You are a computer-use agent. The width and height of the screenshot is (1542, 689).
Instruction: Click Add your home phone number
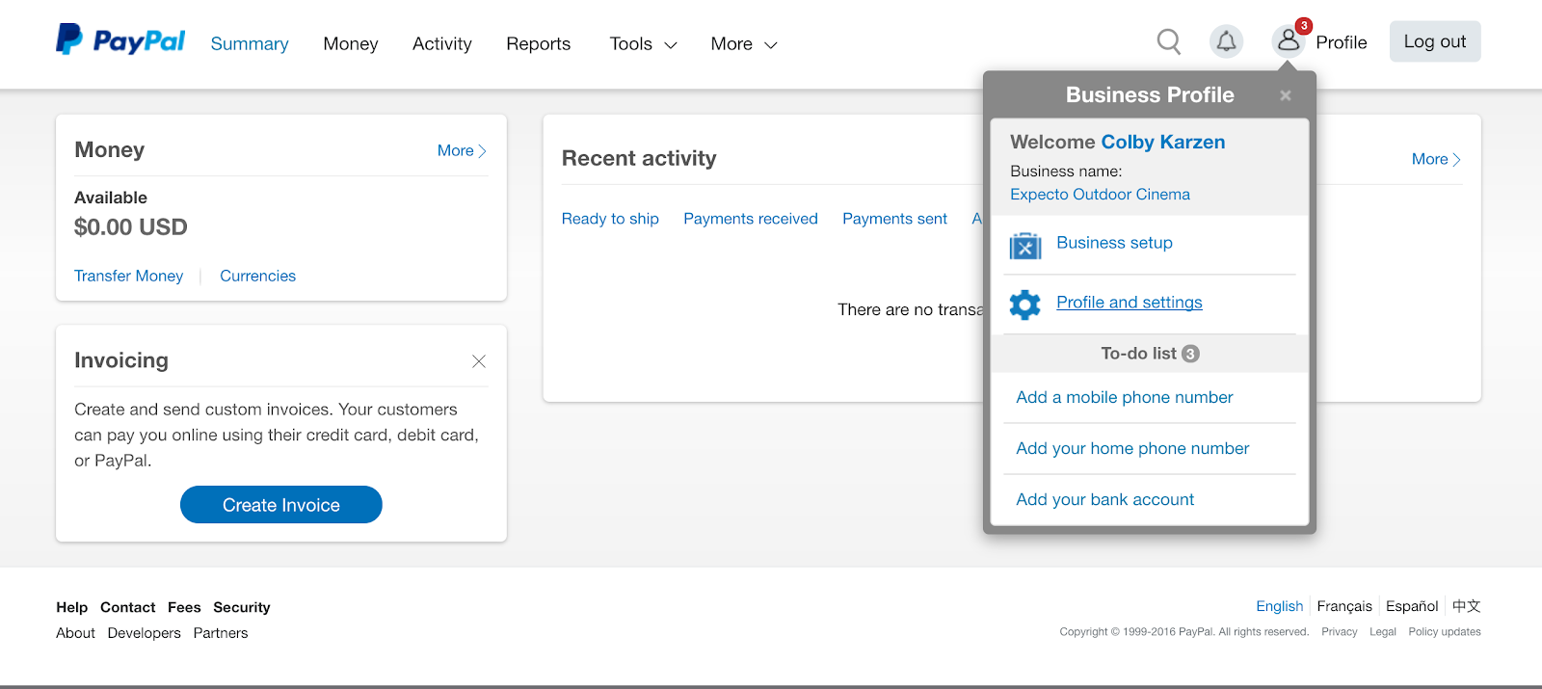1132,448
